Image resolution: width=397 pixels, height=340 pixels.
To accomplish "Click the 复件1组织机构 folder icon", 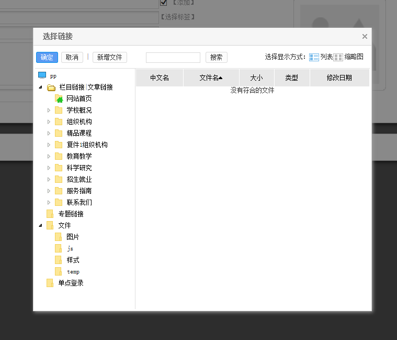I will tap(59, 145).
